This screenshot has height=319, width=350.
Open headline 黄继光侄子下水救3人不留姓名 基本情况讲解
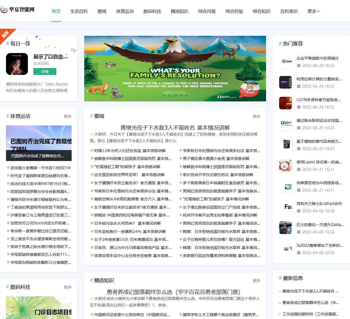click(175, 128)
